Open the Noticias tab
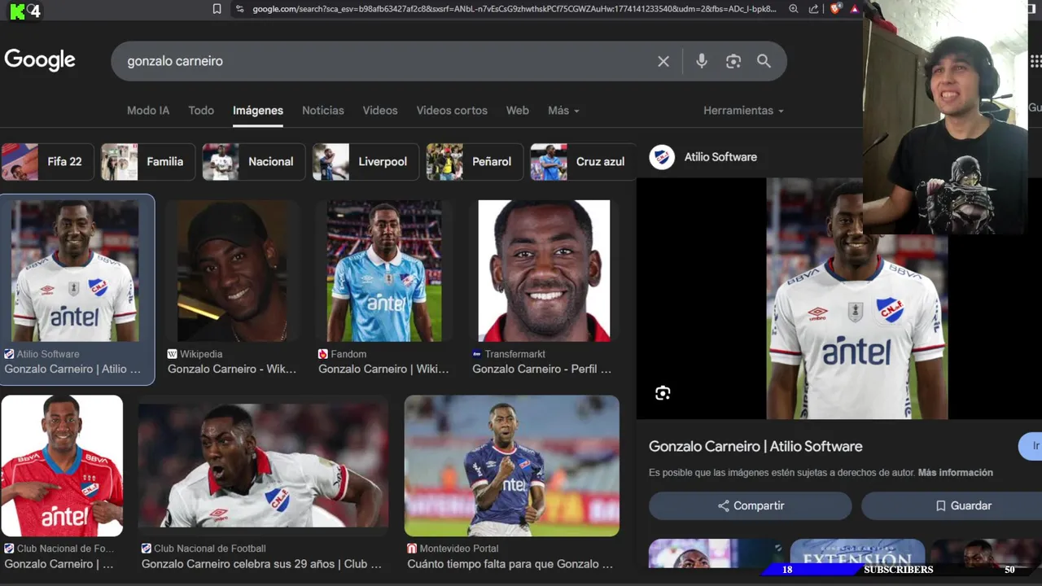This screenshot has height=586, width=1042. click(x=323, y=110)
